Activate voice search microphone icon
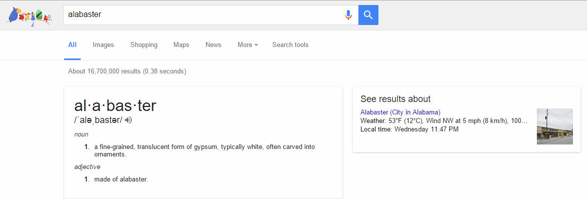587x199 pixels. click(x=348, y=15)
